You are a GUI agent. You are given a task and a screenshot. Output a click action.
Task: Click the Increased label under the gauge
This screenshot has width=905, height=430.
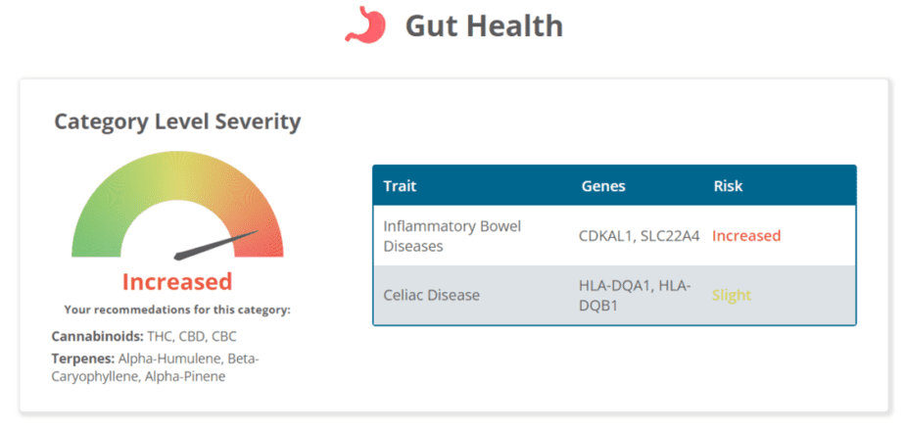click(x=177, y=282)
